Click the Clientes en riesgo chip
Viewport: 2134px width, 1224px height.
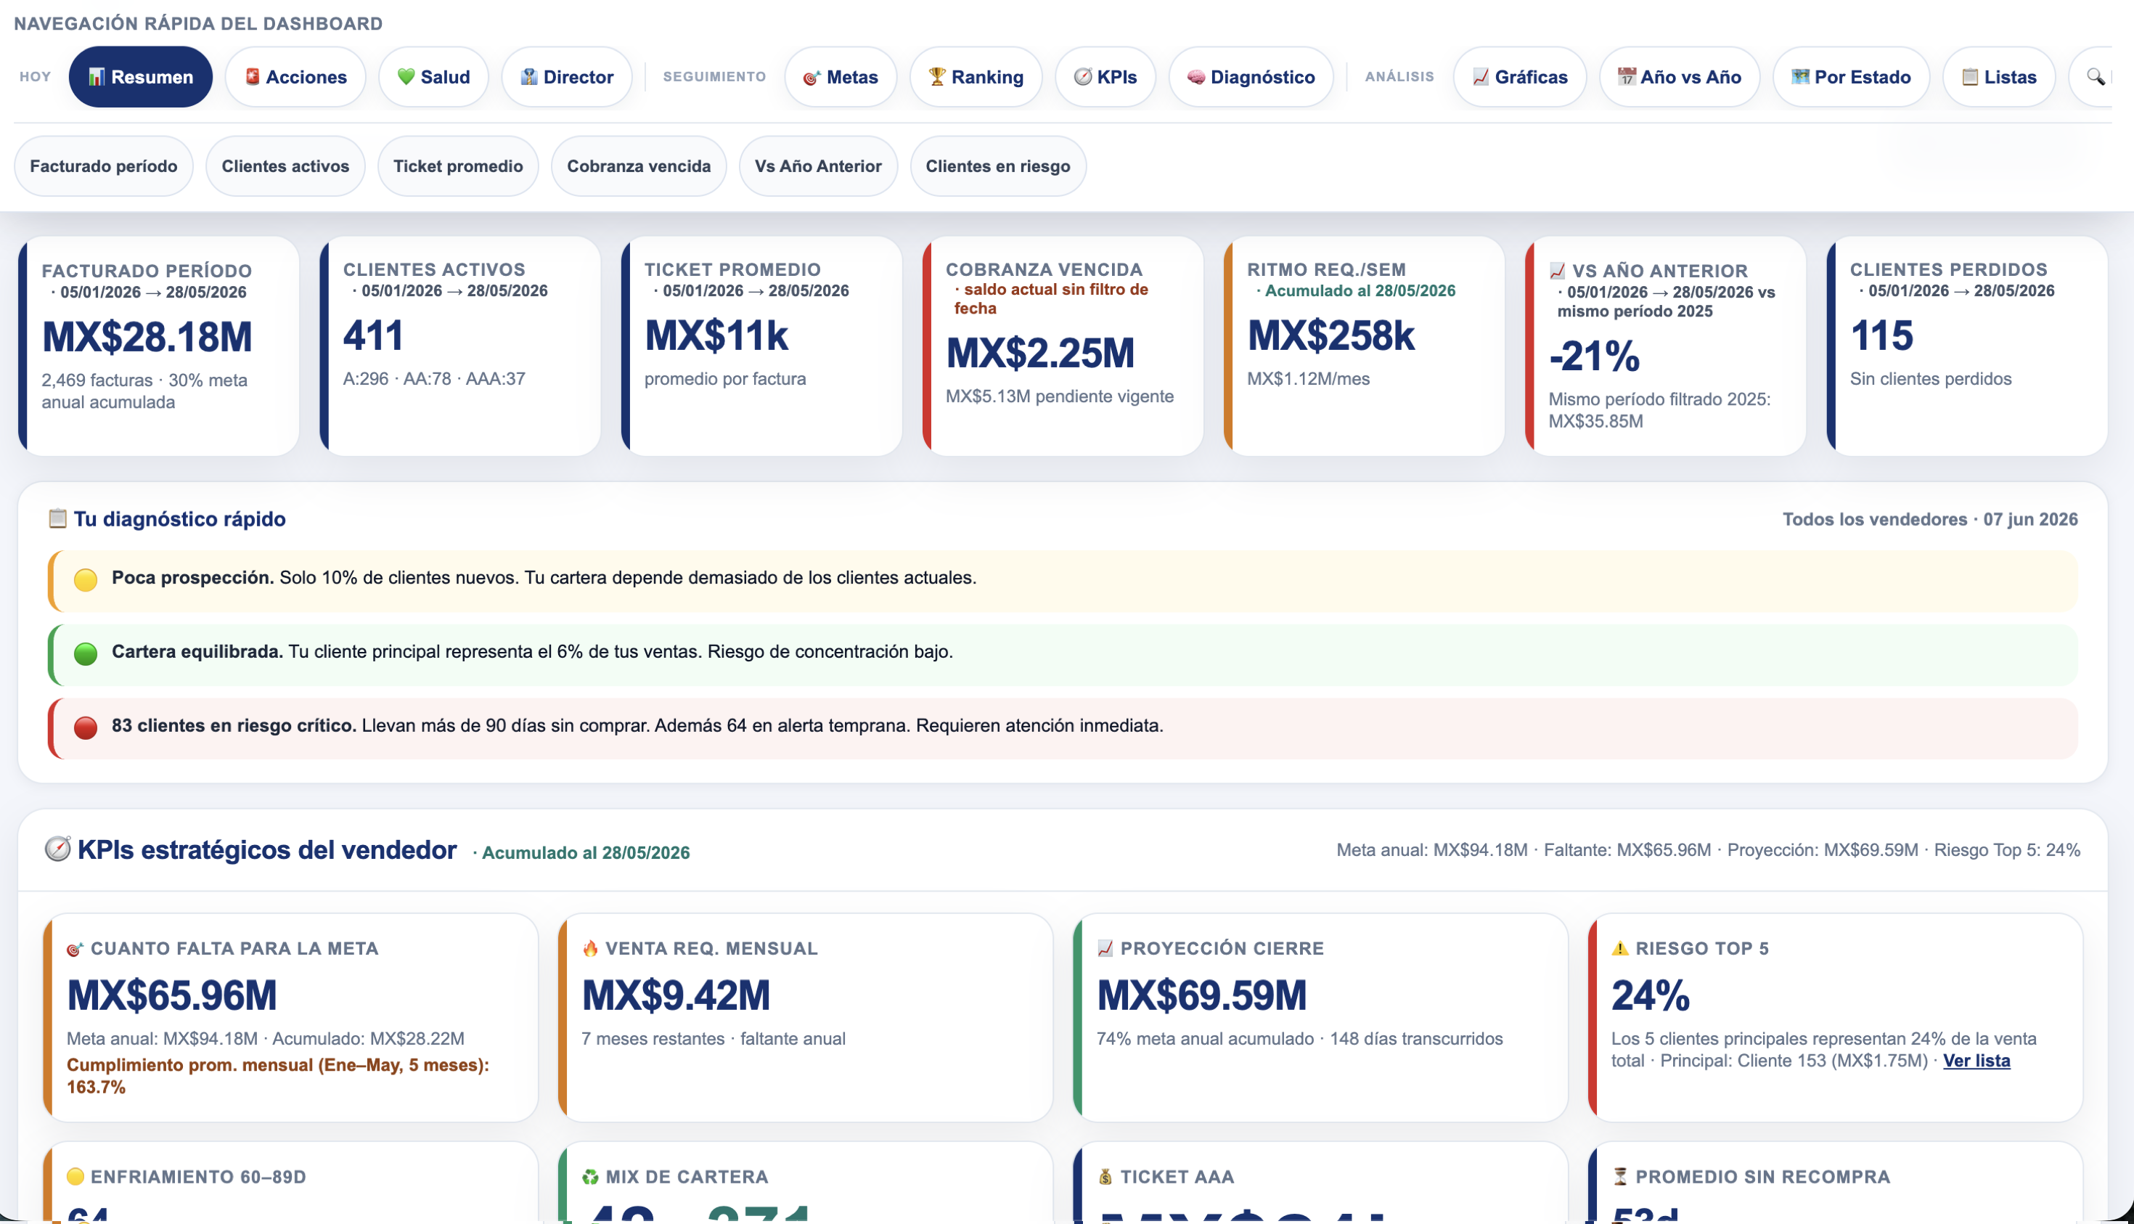coord(997,166)
